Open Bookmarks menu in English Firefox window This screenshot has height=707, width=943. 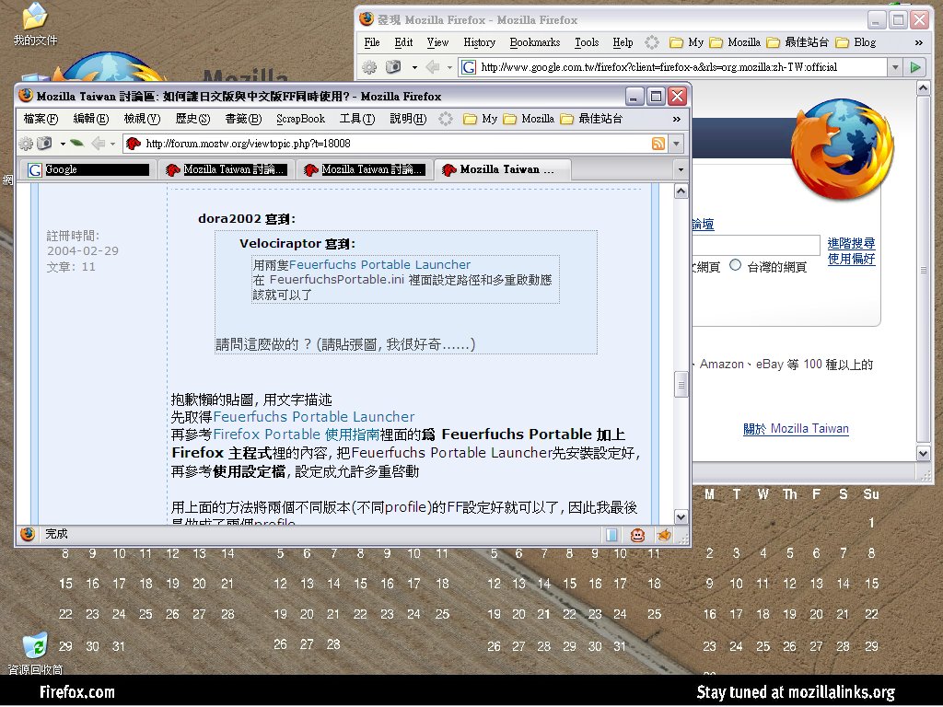pyautogui.click(x=535, y=42)
